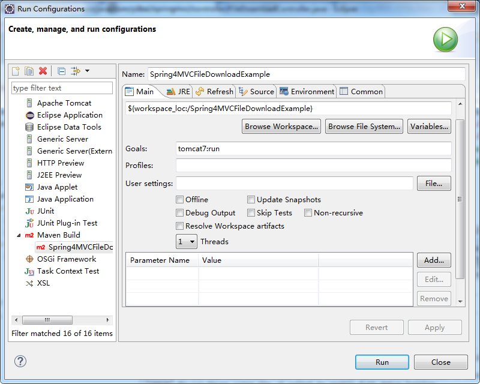
Task: Select the Eclipse Application tree entry
Action: [x=64, y=115]
